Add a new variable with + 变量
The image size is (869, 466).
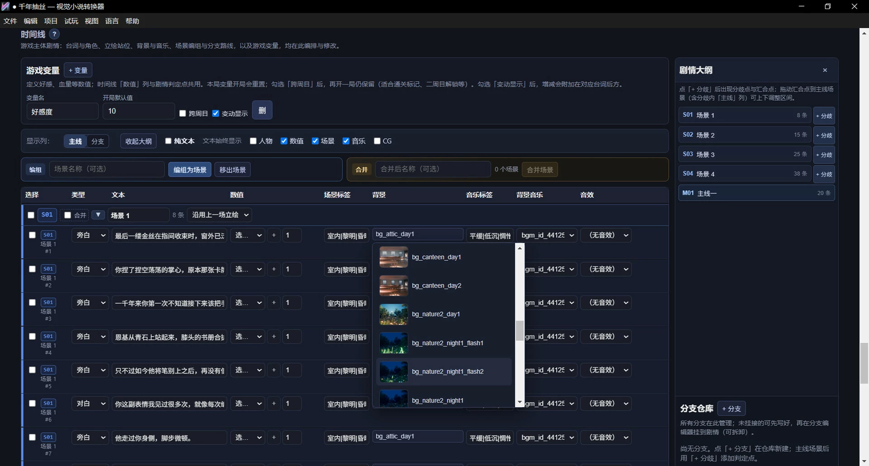point(78,71)
